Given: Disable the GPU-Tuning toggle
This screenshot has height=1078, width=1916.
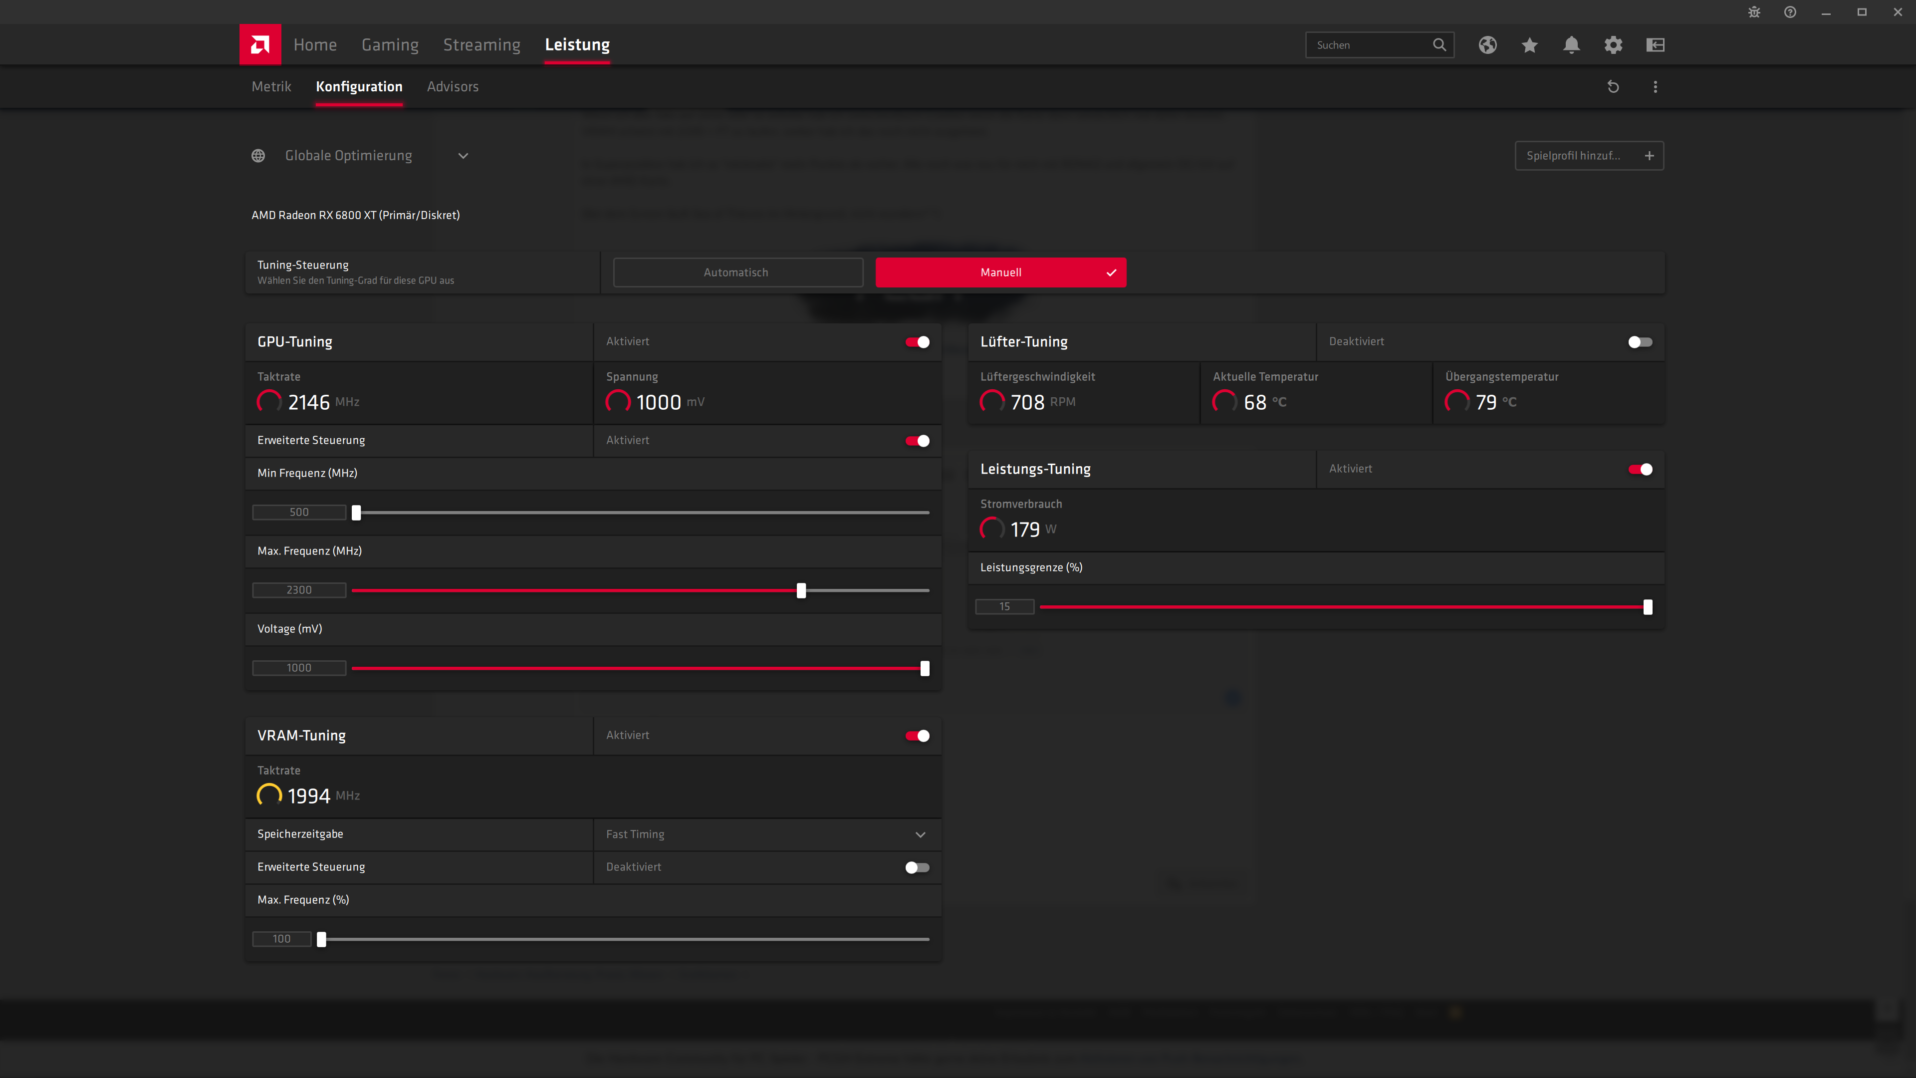Looking at the screenshot, I should (917, 342).
